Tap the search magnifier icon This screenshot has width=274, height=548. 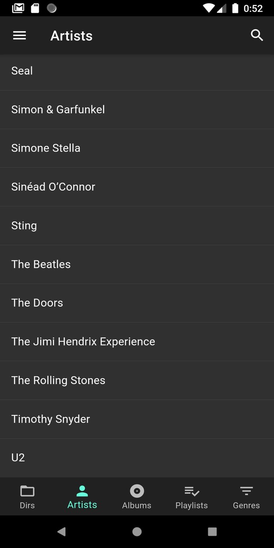[256, 36]
